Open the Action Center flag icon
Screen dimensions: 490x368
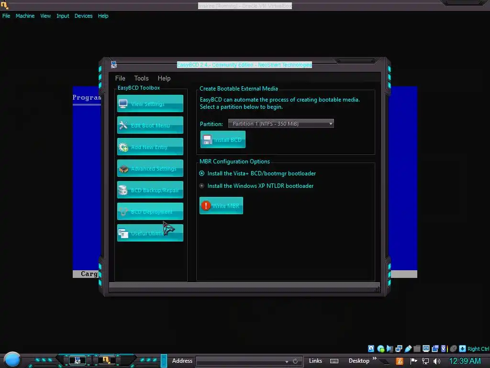(x=414, y=361)
